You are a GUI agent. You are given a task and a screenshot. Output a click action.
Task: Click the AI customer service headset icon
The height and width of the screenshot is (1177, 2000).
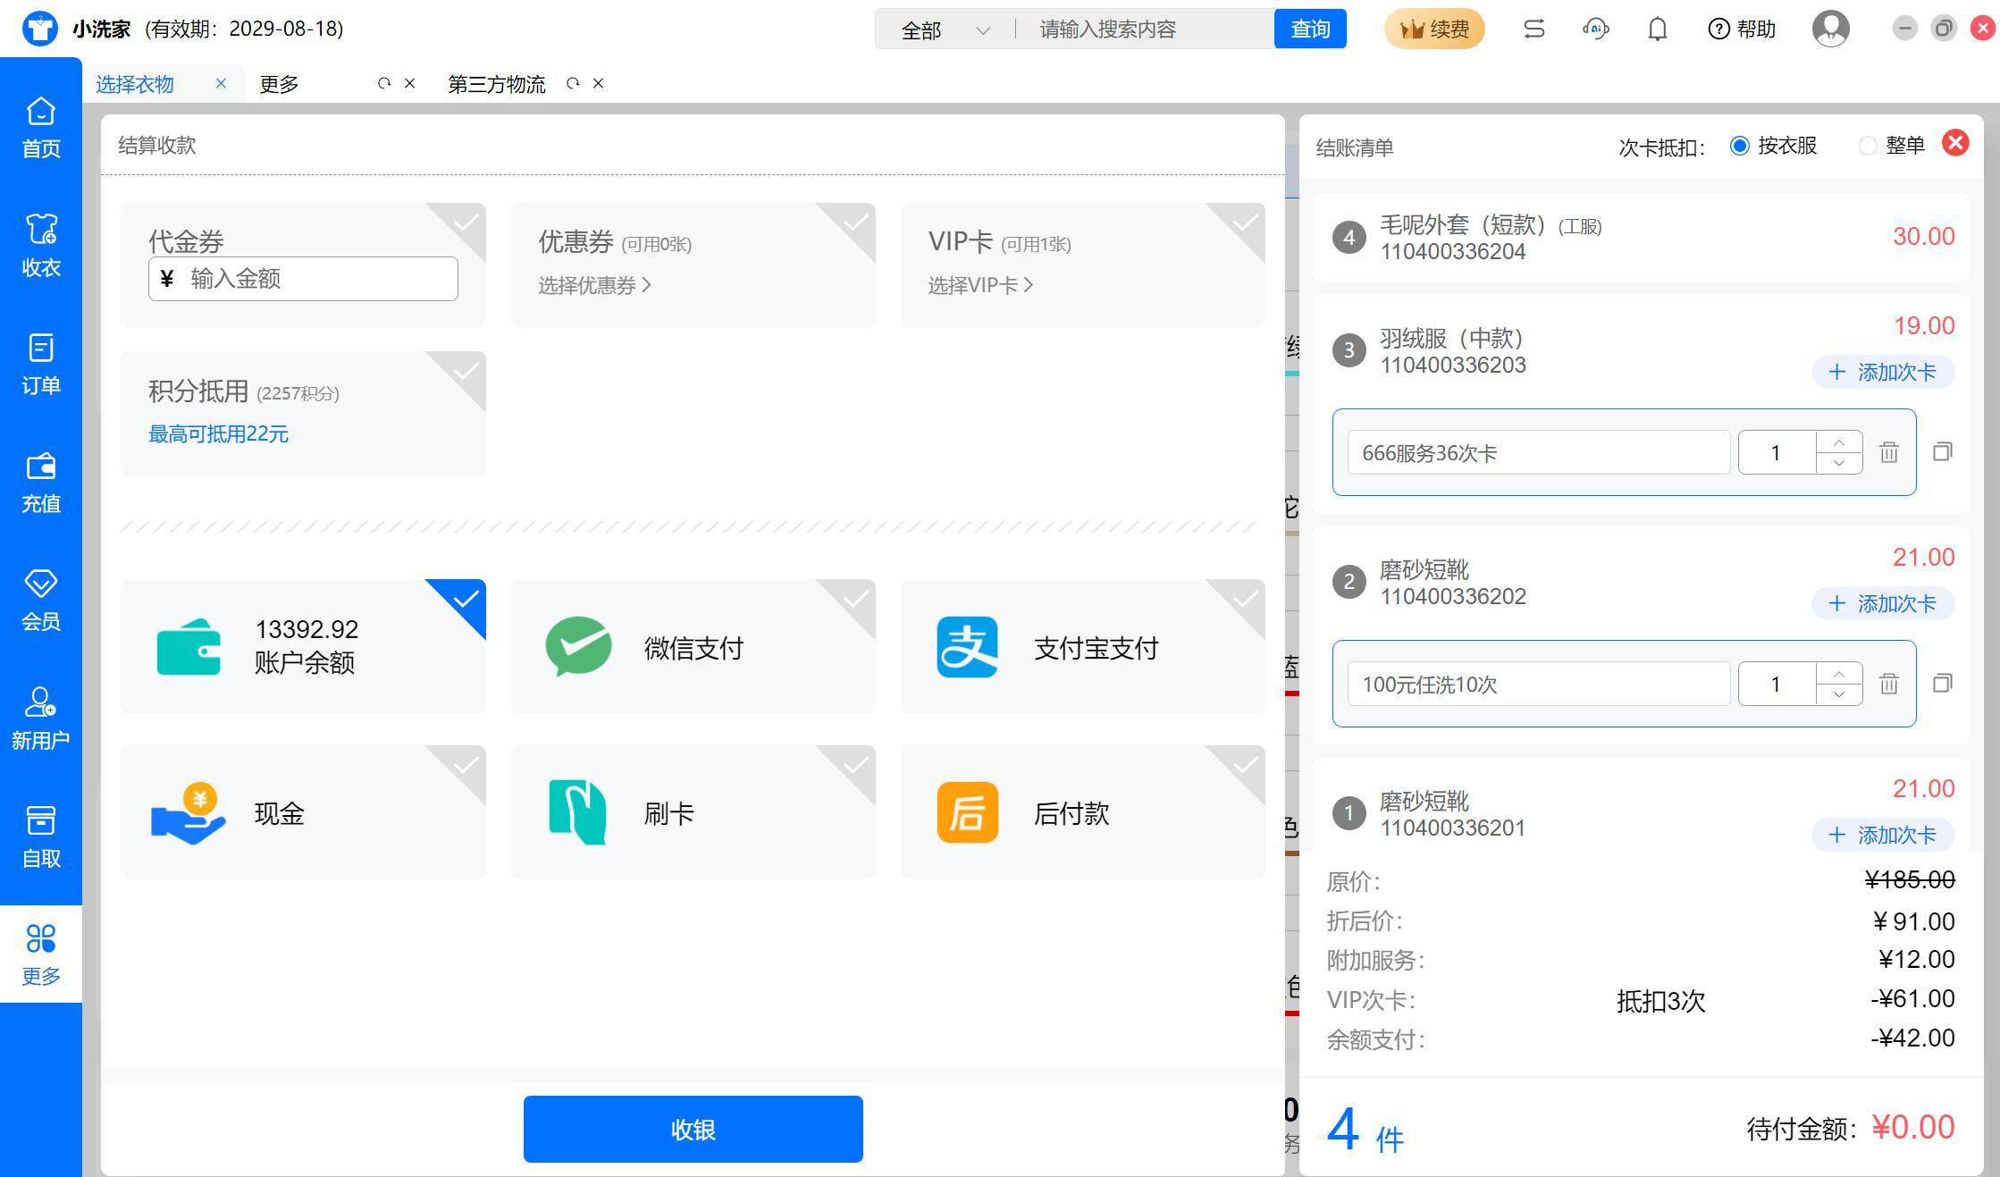(1595, 29)
